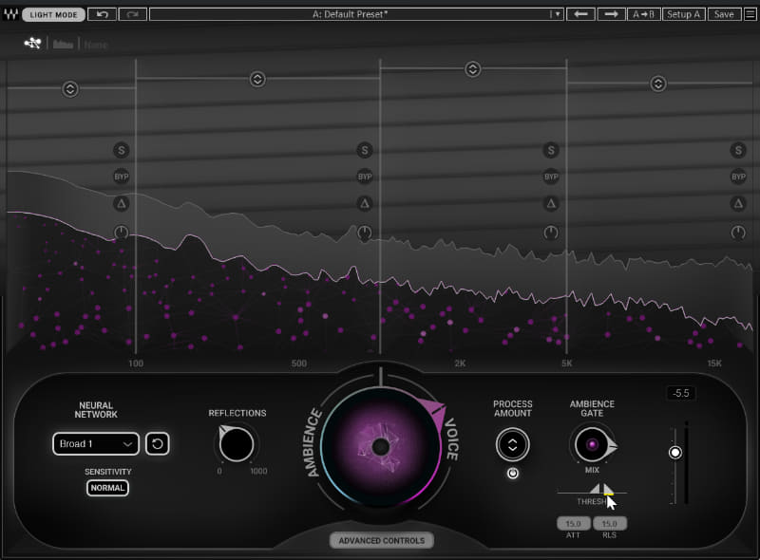Click the small knob below Process Amount
The width and height of the screenshot is (760, 560).
click(x=512, y=473)
